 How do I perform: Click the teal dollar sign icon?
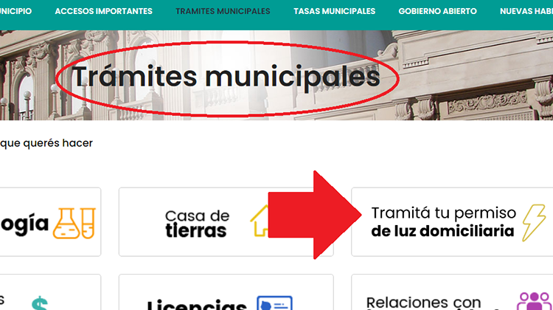coord(41,303)
